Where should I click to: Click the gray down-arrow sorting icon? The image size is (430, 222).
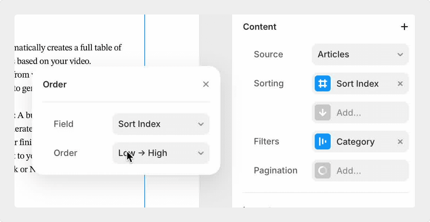coord(322,112)
